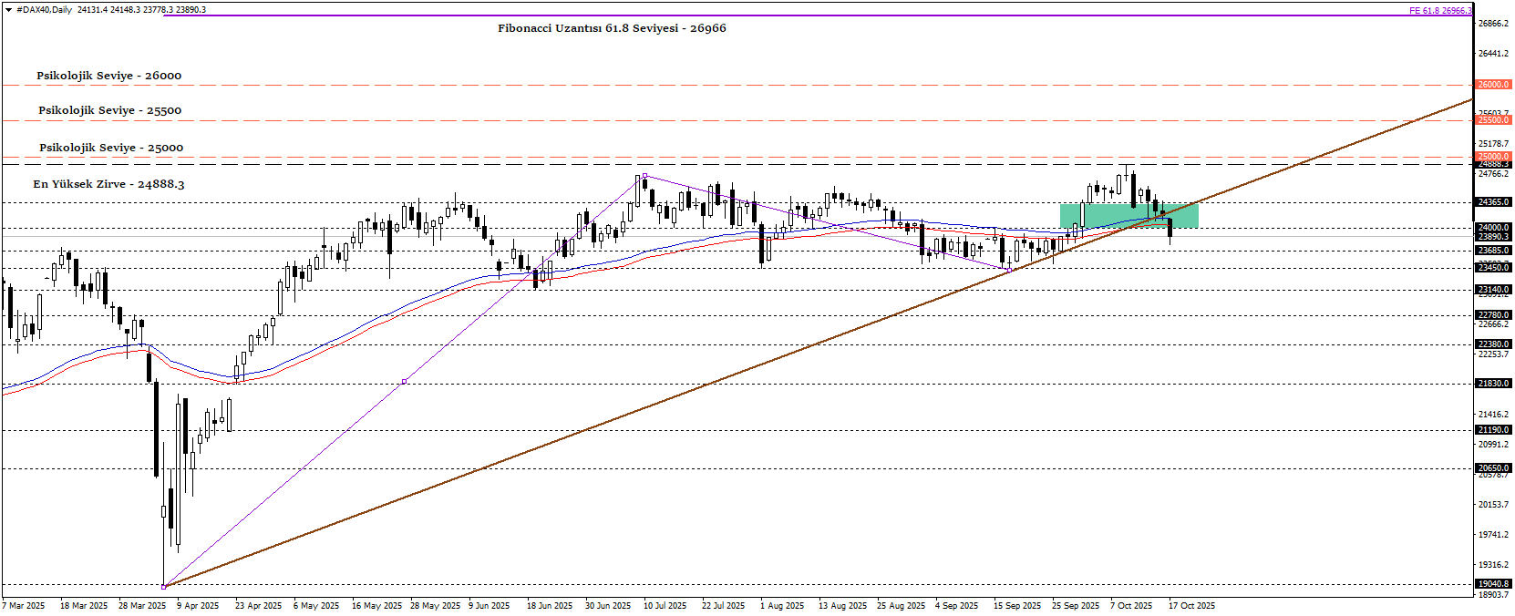
Task: Click the red 26000.0 price axis tag
Action: [1493, 85]
